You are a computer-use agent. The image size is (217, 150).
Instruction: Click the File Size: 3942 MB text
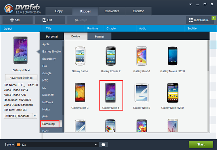click(x=15, y=110)
